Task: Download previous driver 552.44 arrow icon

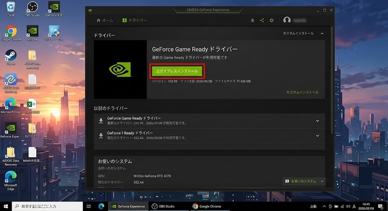Action: [x=101, y=136]
